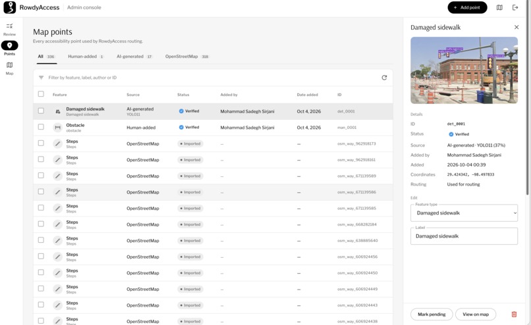Check the box for osm_way_671139586 row
The image size is (531, 325).
tap(41, 191)
